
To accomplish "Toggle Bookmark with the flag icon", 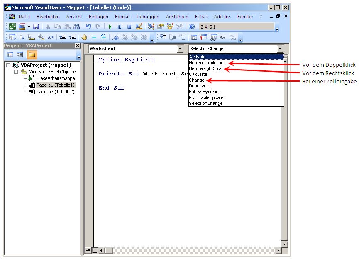I will click(x=115, y=37).
